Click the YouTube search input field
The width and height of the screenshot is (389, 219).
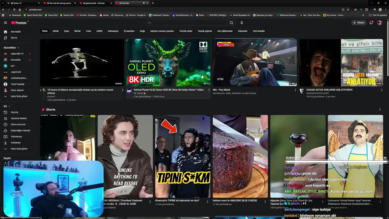[186, 23]
